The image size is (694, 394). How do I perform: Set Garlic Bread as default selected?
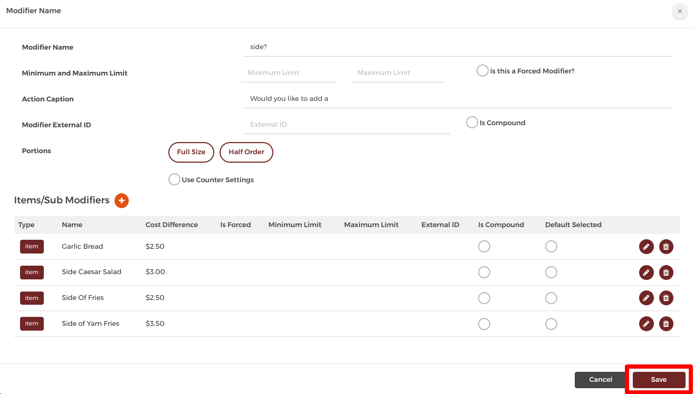coord(551,247)
